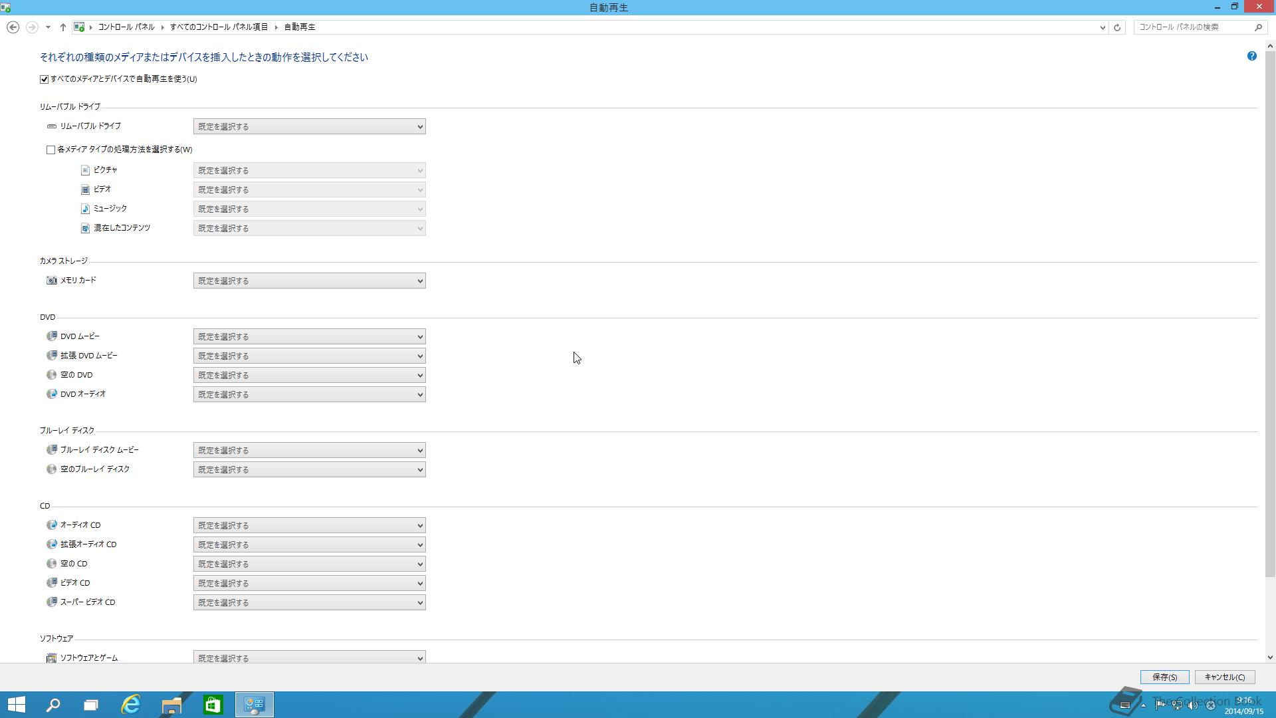
Task: Click the リムーバブル ドライブ drive icon
Action: point(52,126)
